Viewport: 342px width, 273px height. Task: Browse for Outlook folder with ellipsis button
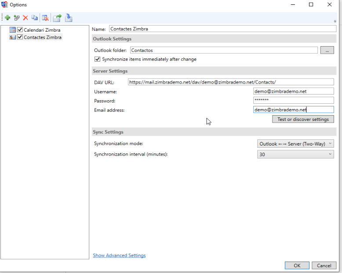327,50
